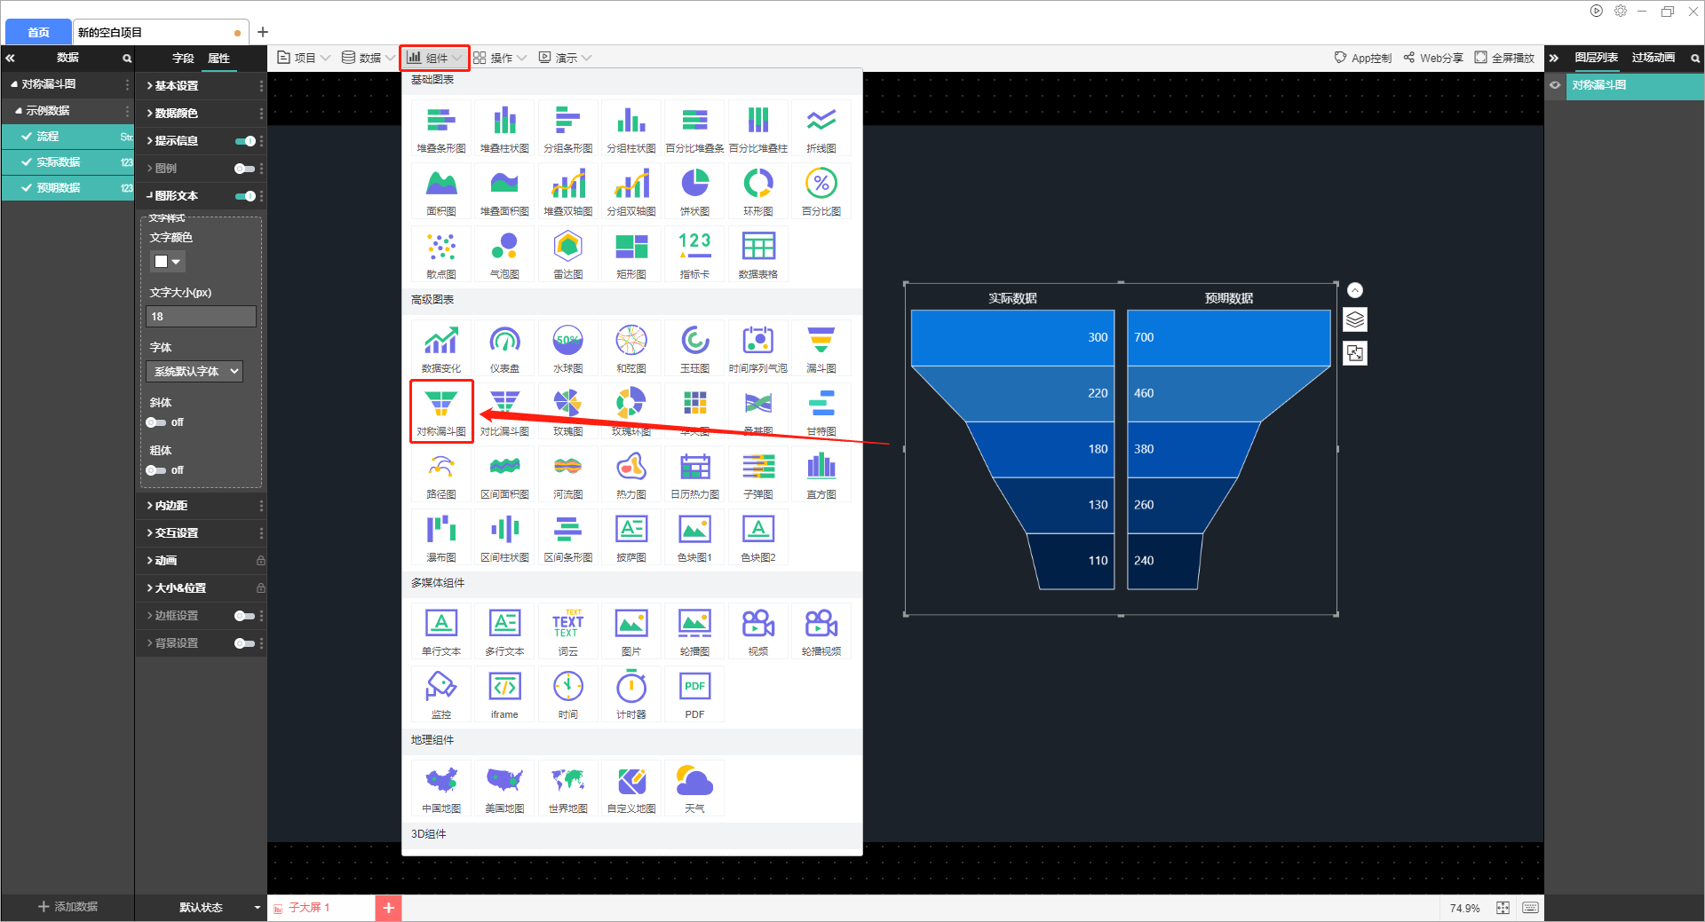The width and height of the screenshot is (1705, 922).
Task: Click the 文字大小 input field
Action: tap(201, 317)
